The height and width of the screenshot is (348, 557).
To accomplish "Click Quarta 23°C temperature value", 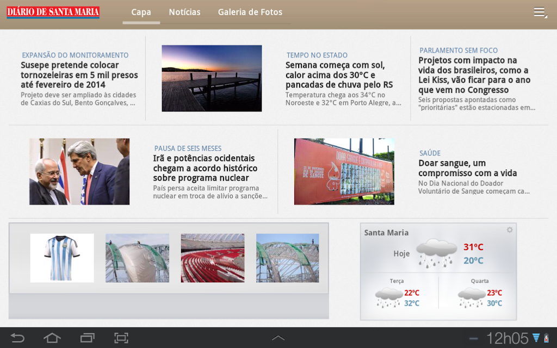I will pyautogui.click(x=494, y=293).
